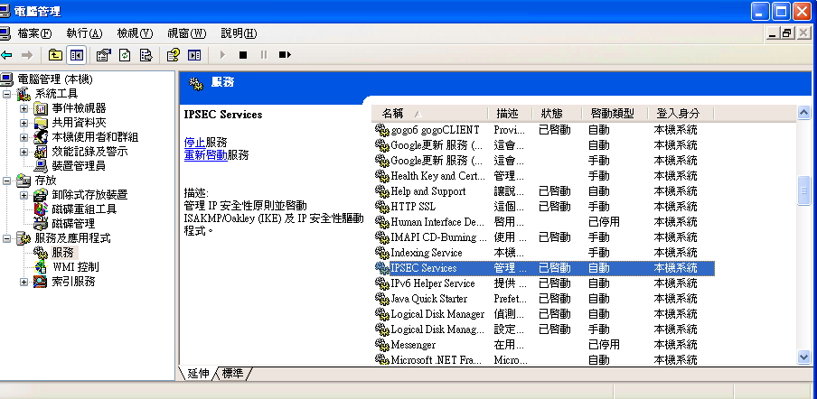Toggle the Show/Hide console tree icon
The height and width of the screenshot is (399, 817).
tap(77, 55)
